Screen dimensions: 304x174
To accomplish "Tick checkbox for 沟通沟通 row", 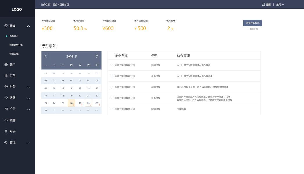I will [x=112, y=109].
